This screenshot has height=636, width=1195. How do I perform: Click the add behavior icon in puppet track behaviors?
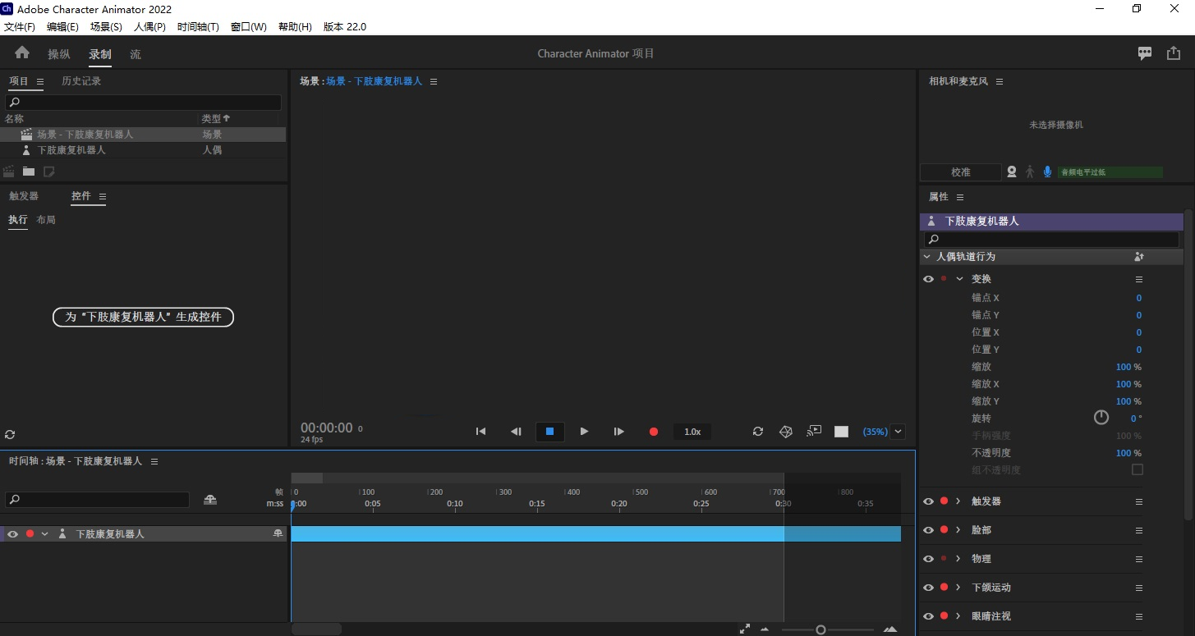[1139, 257]
